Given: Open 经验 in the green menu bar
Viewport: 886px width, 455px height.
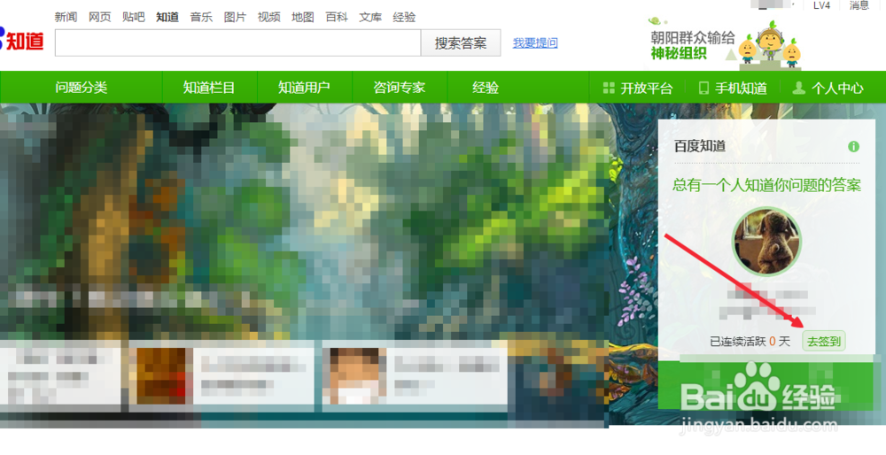Looking at the screenshot, I should pos(486,88).
